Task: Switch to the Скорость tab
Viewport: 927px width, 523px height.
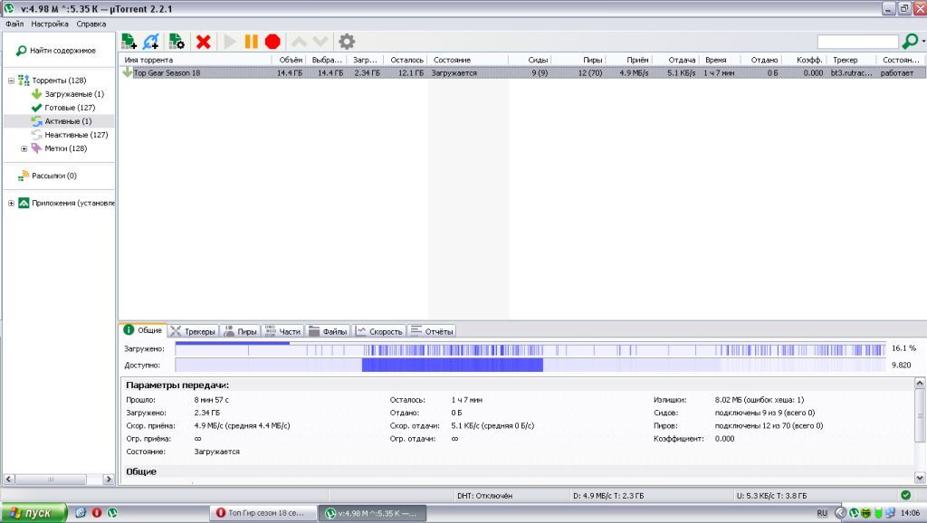Action: point(379,331)
